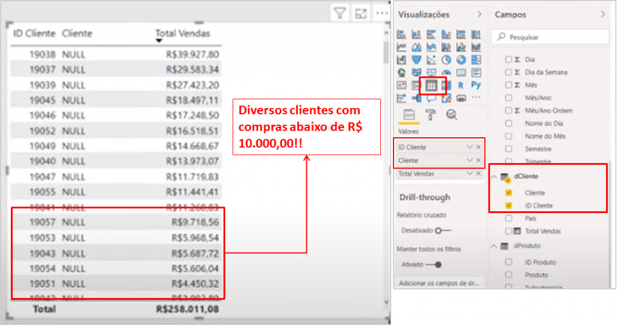Select the Table visualization icon
The width and height of the screenshot is (617, 325).
pyautogui.click(x=431, y=85)
